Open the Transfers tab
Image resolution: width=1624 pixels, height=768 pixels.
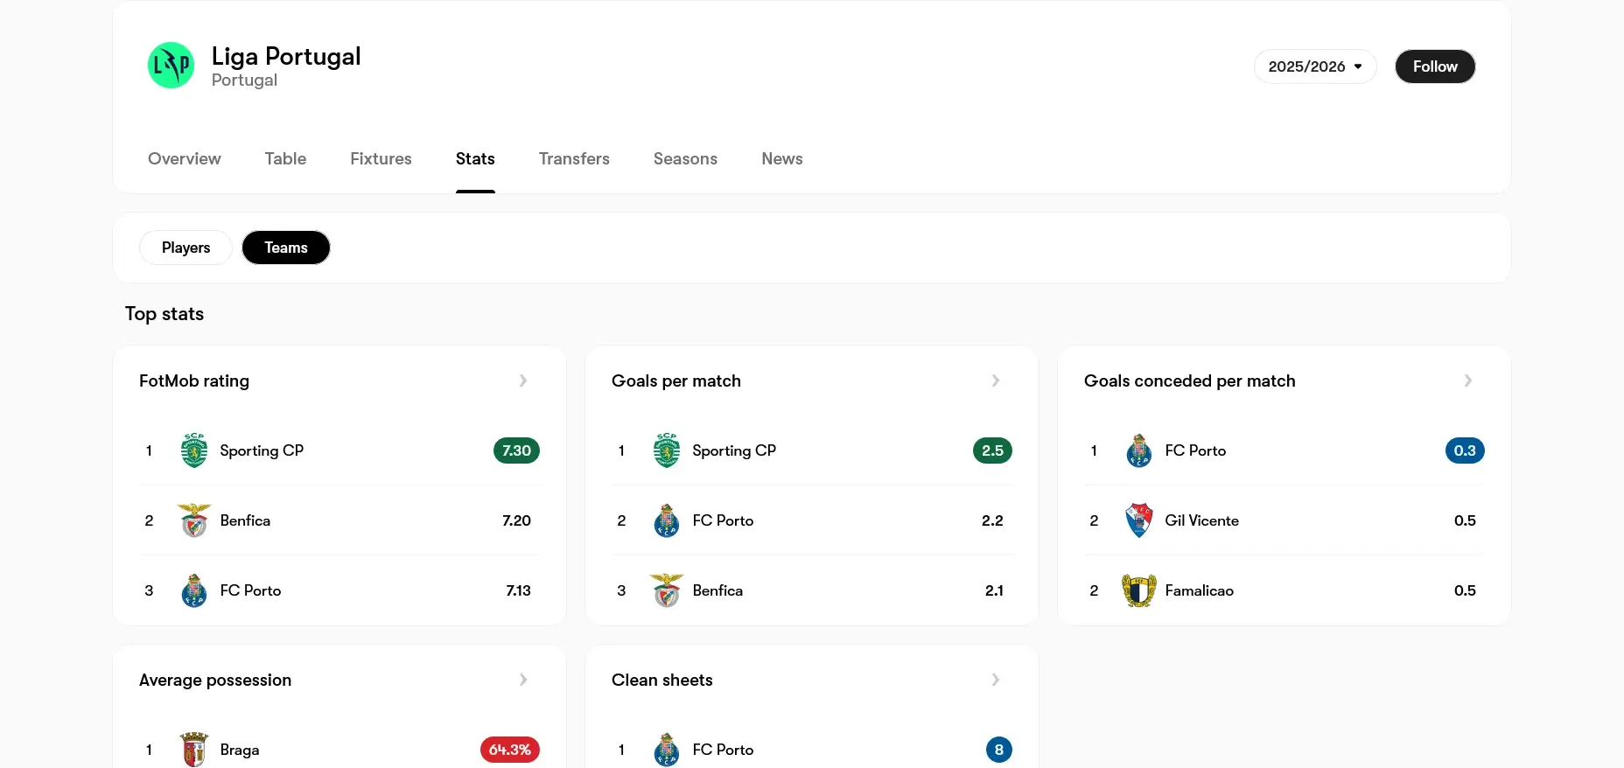click(x=574, y=158)
